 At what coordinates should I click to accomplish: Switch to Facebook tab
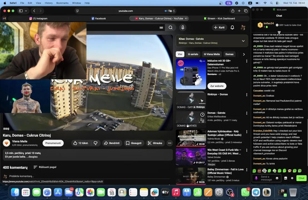[99, 18]
